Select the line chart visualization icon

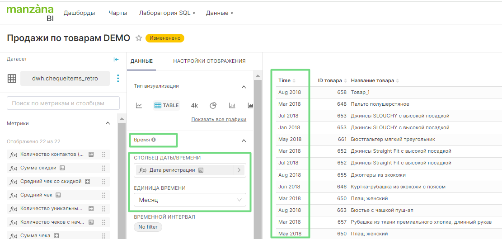pos(139,105)
